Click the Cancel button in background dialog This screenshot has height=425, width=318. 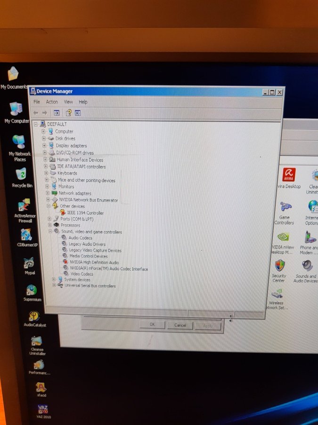[180, 325]
